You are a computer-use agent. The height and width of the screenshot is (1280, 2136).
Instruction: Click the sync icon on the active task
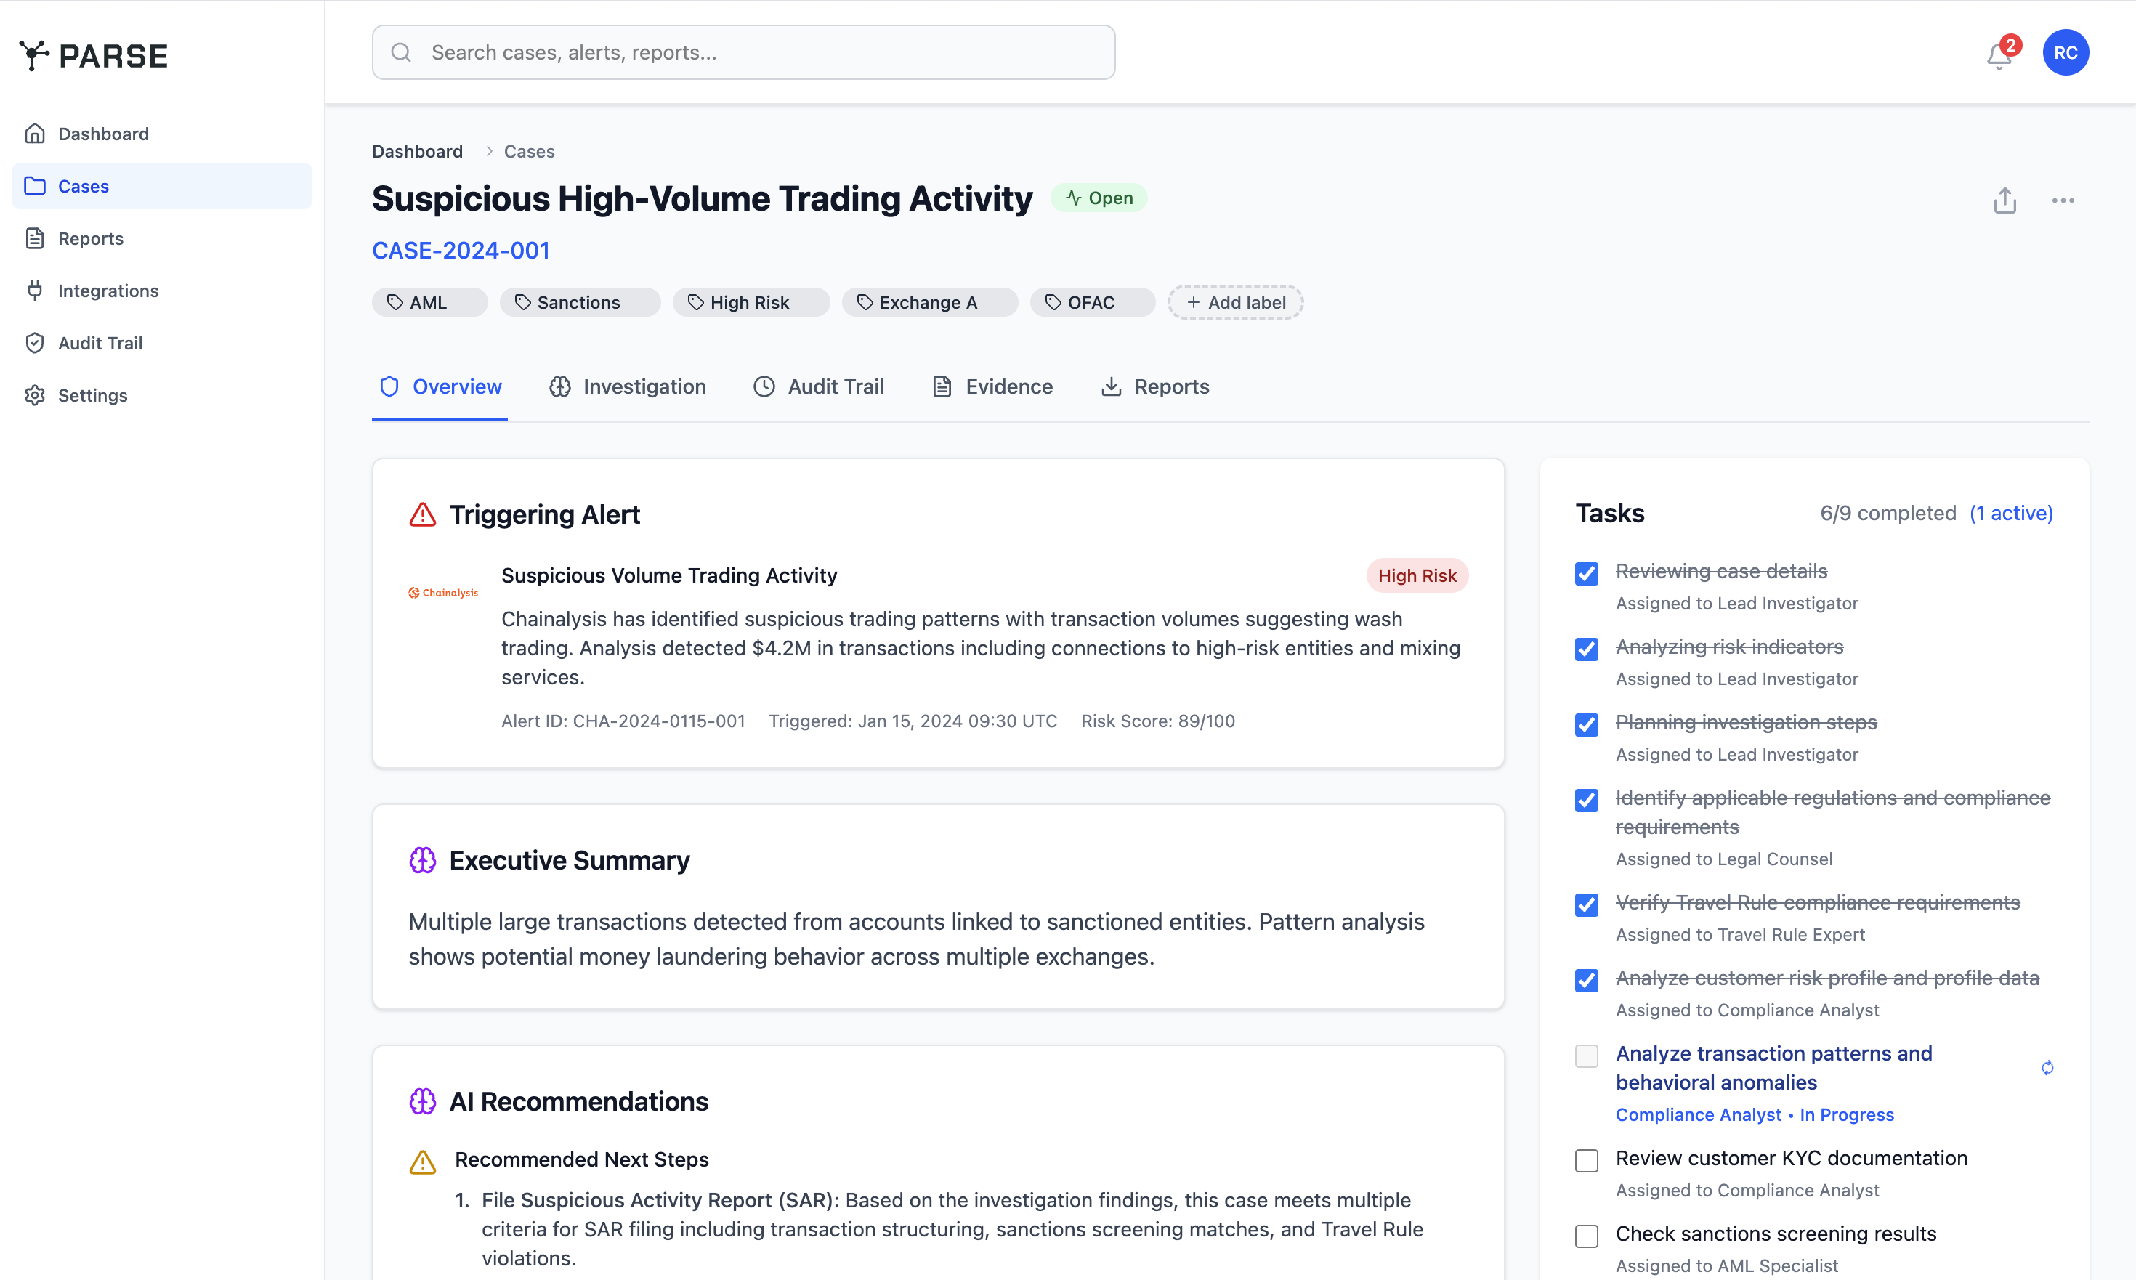coord(2048,1068)
